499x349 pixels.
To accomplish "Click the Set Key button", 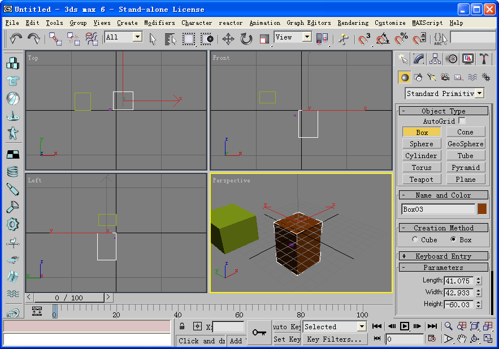I will pos(287,339).
